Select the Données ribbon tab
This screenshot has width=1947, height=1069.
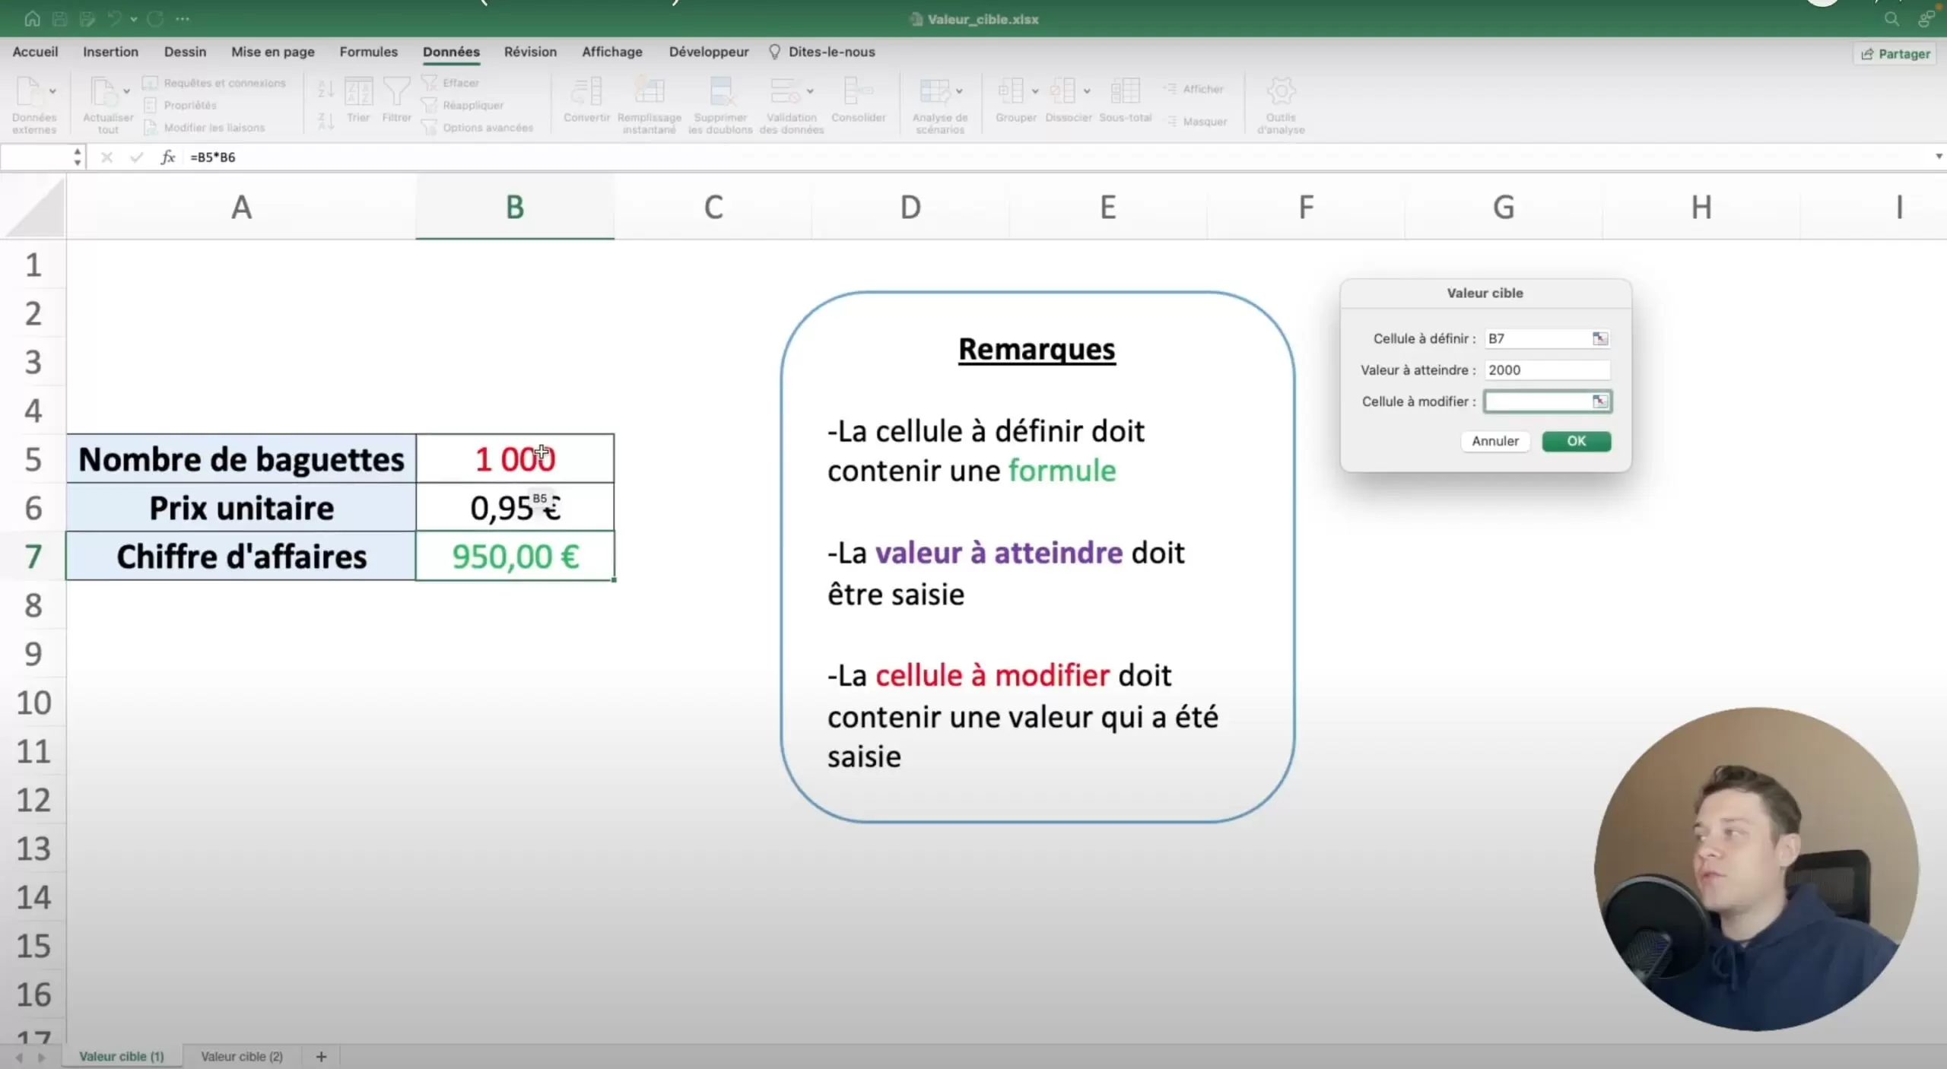(x=451, y=52)
